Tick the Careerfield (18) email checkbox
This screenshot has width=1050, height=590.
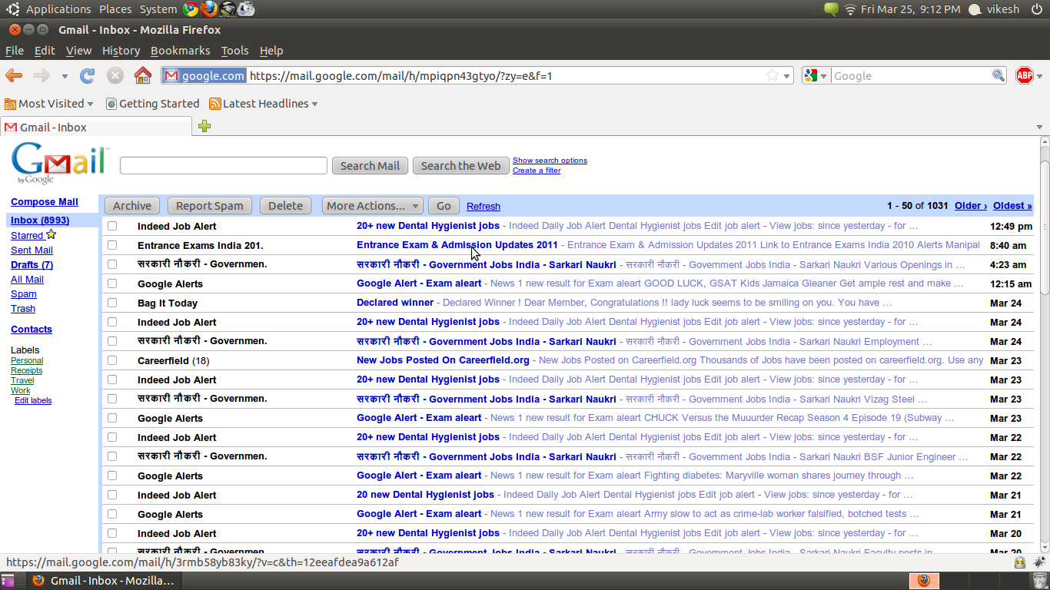pyautogui.click(x=112, y=360)
